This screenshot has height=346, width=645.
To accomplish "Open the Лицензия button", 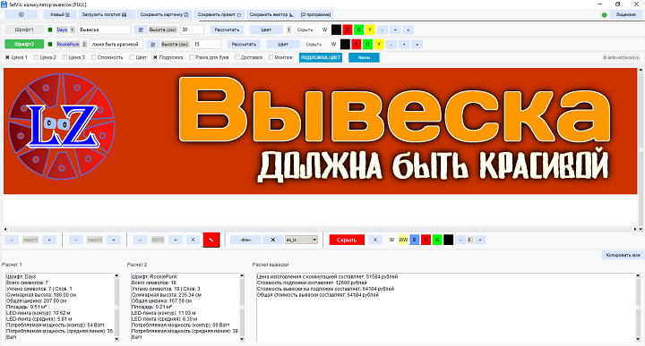I will [625, 14].
